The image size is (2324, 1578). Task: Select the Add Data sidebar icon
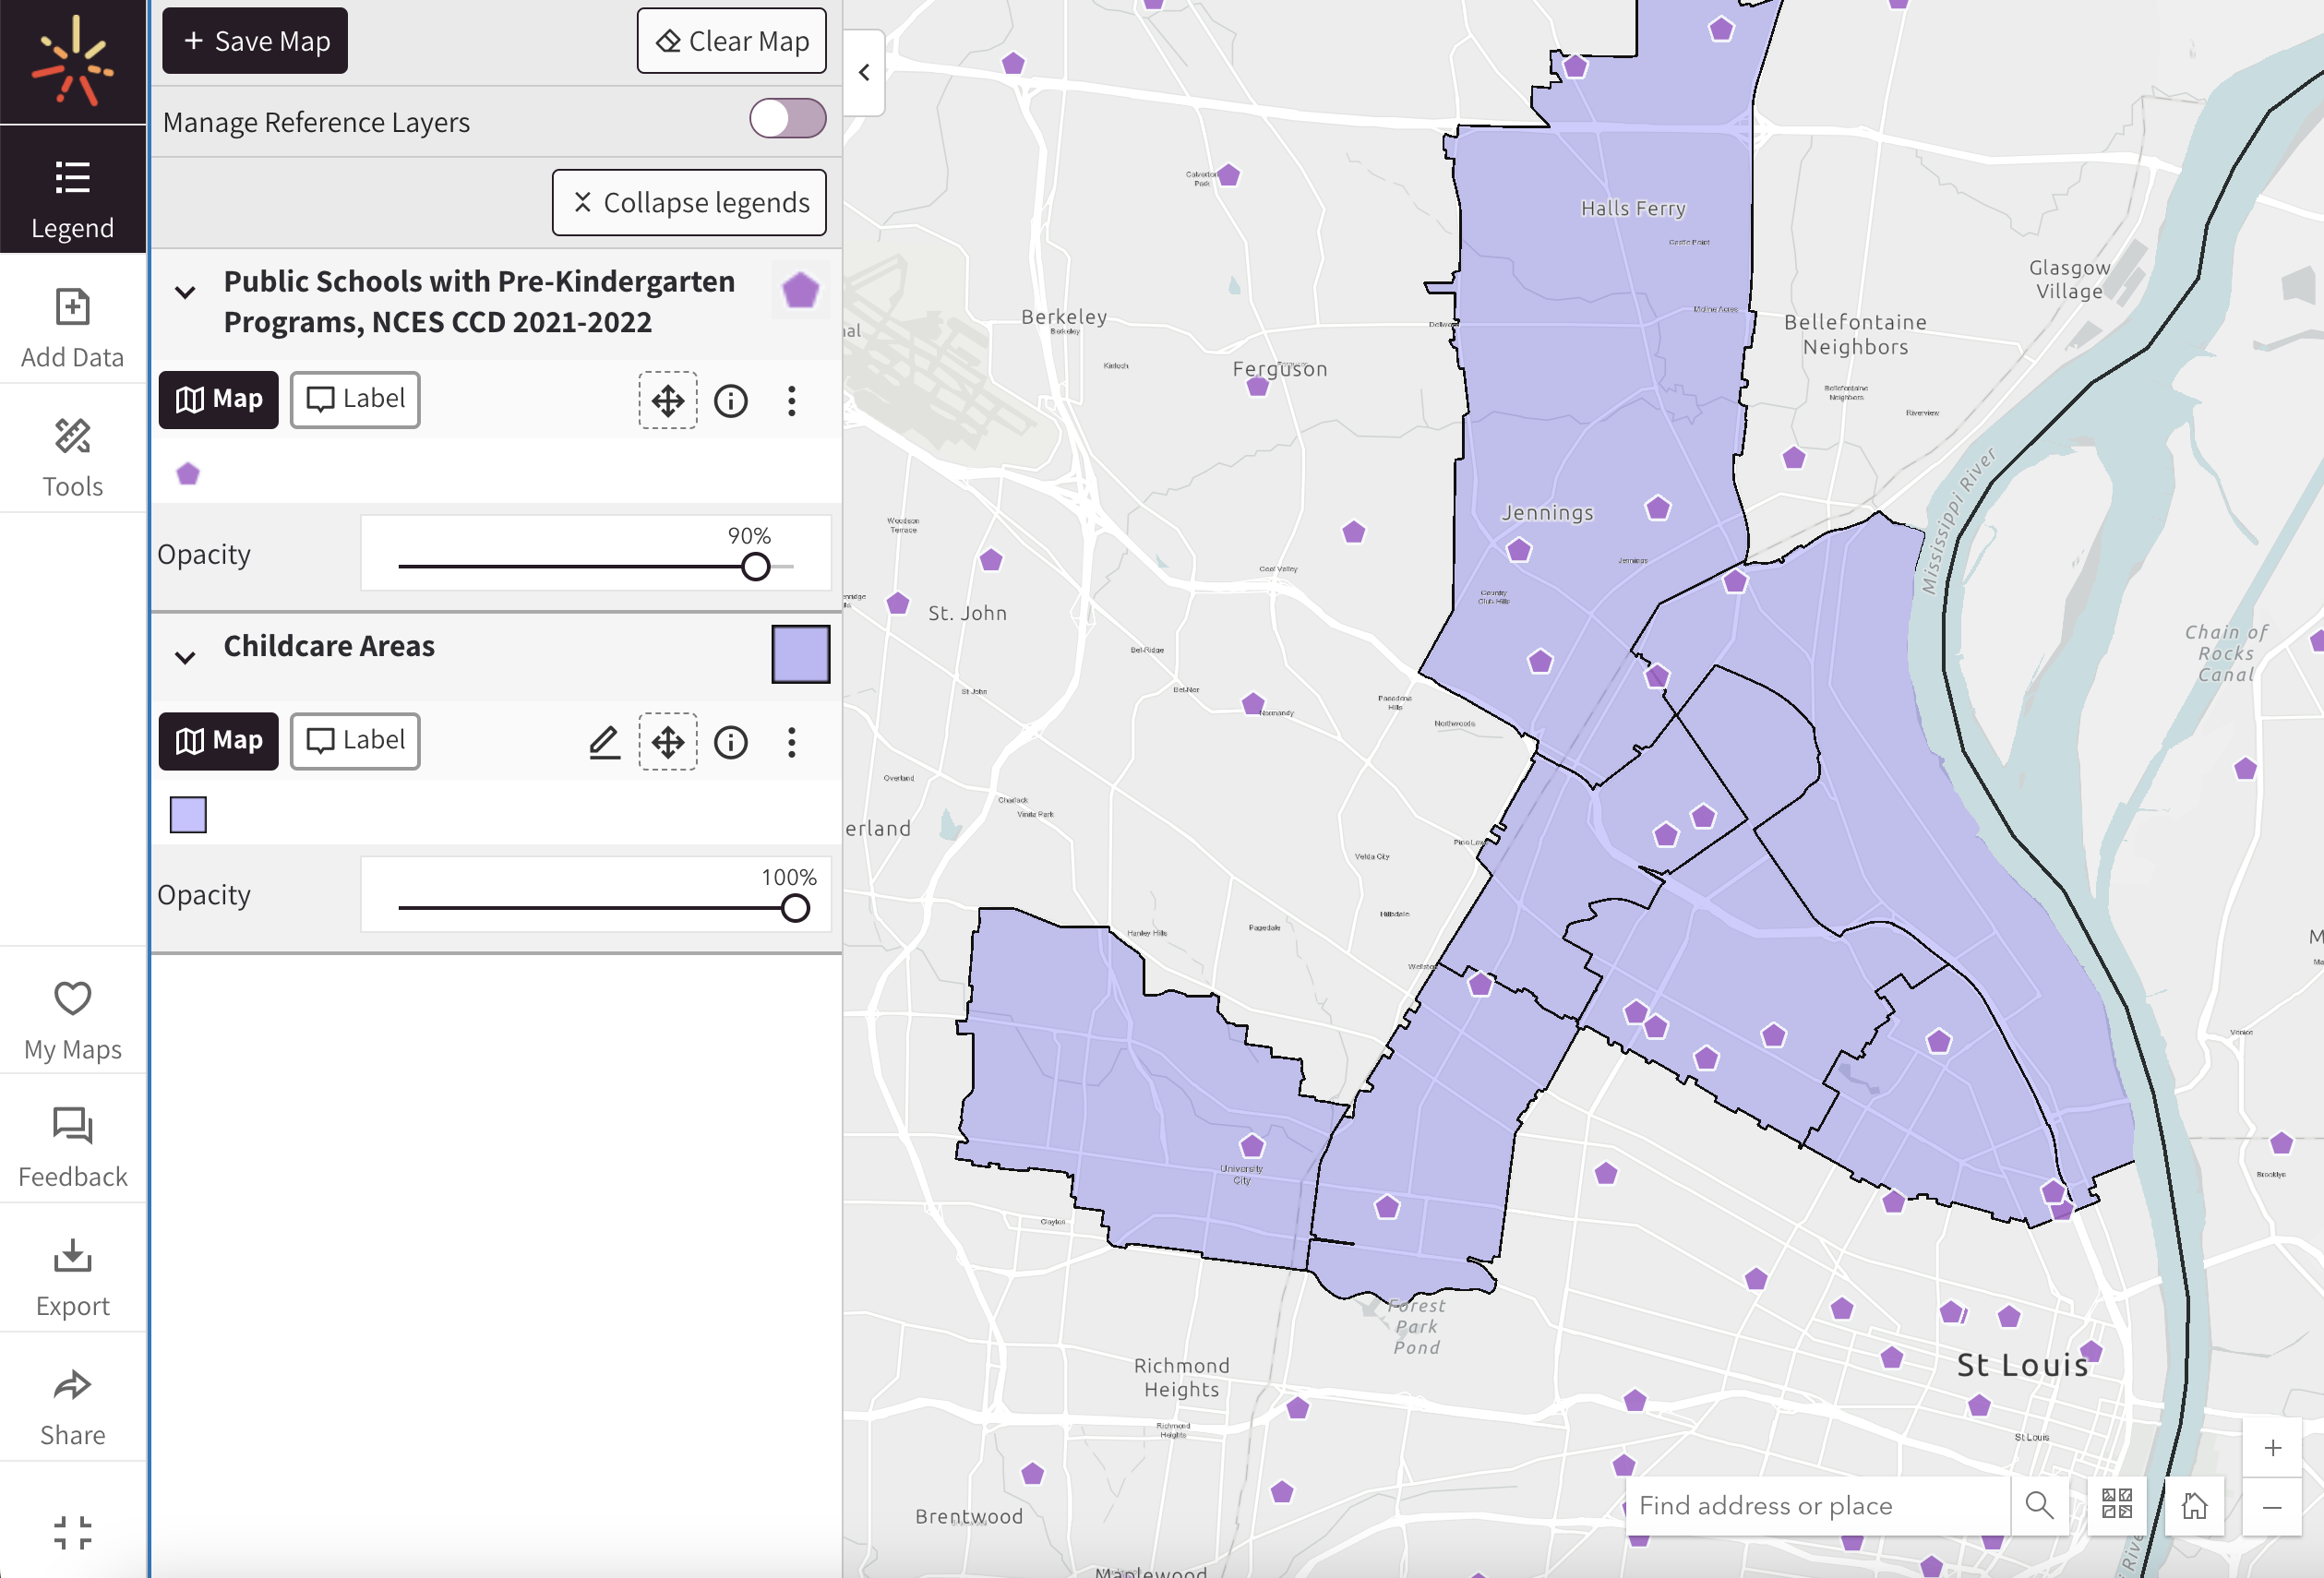(73, 323)
